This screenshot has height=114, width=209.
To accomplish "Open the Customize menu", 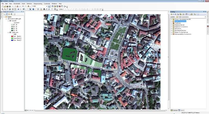I will (x=47, y=4).
